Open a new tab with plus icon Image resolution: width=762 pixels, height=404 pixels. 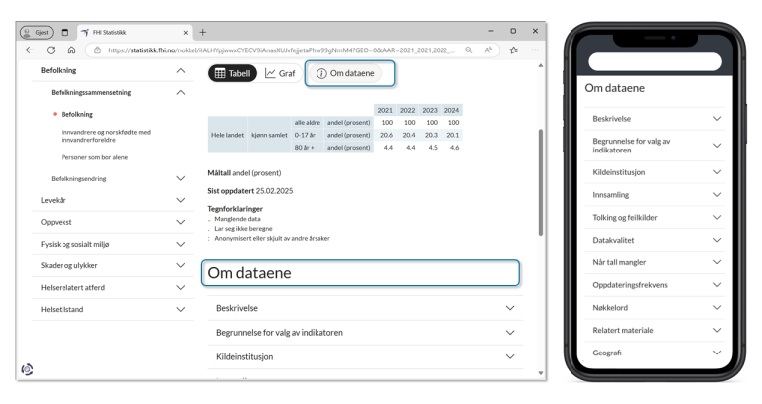pyautogui.click(x=203, y=32)
